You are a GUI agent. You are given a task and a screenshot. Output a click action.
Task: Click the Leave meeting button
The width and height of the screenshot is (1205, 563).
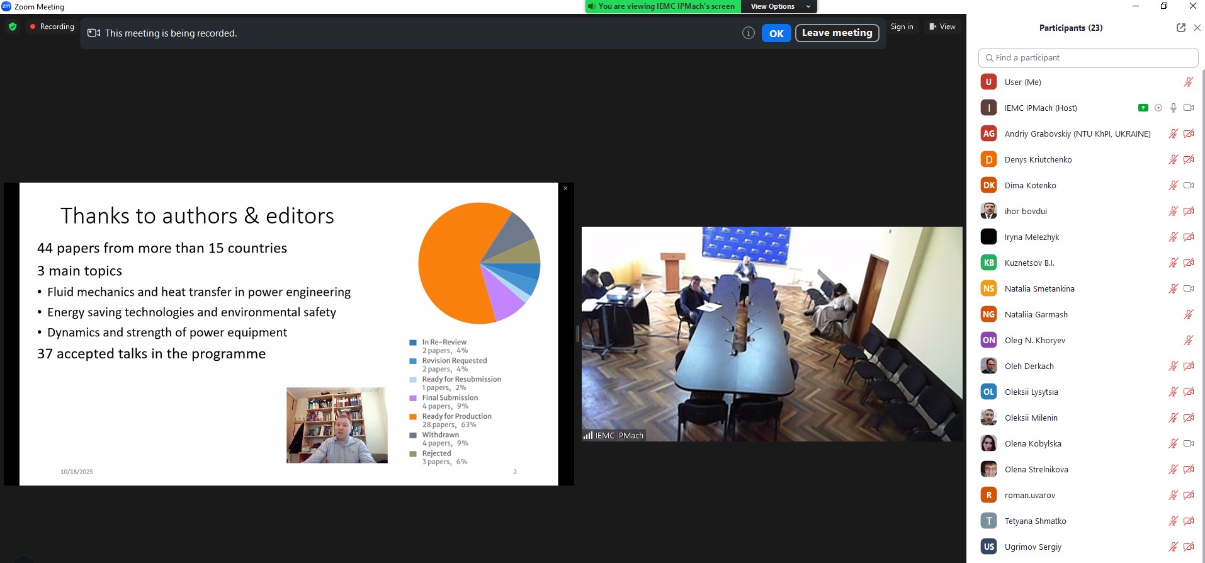837,33
